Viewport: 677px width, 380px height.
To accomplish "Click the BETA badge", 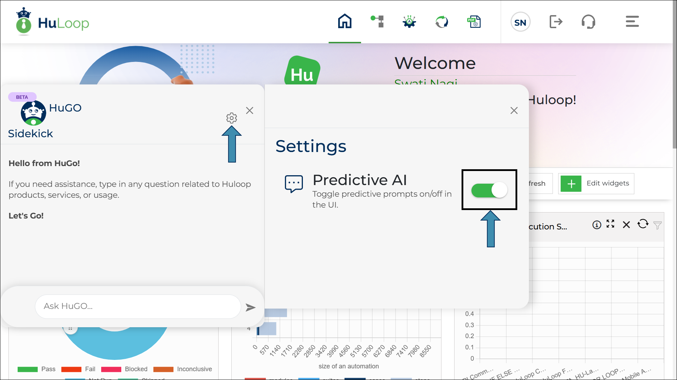I will tap(22, 97).
